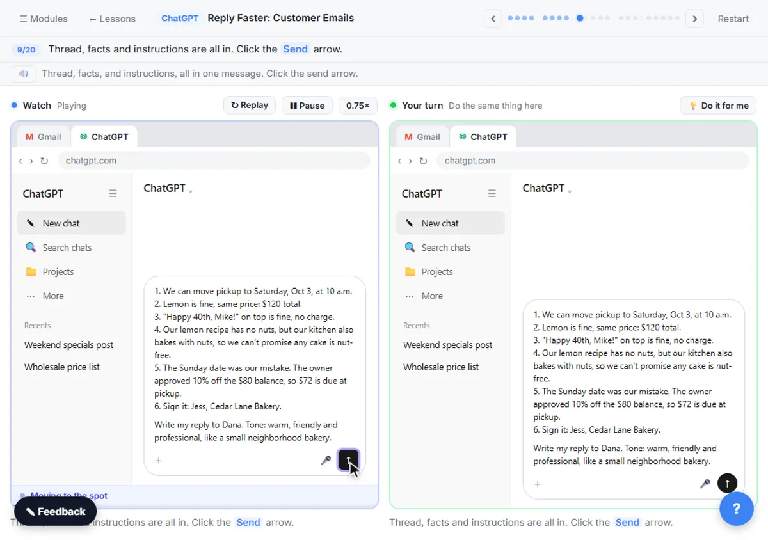Switch to ChatGPT tab in Watch browser
Viewport: 768px width, 540px height.
(x=104, y=137)
